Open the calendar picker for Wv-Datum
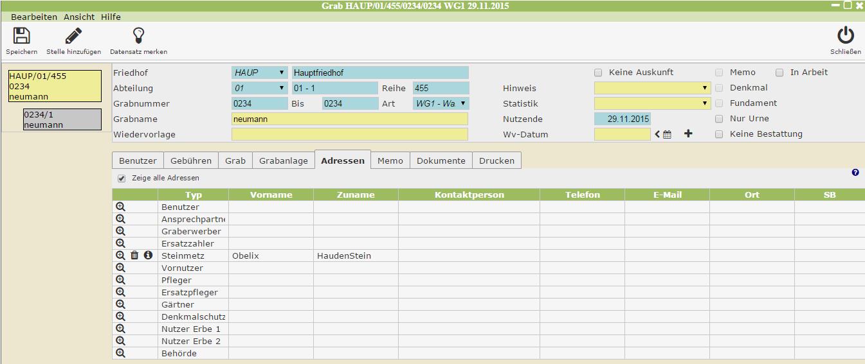 pyautogui.click(x=667, y=135)
